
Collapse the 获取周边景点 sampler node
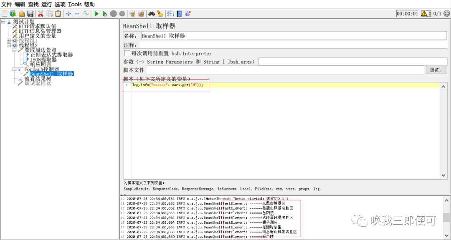point(14,50)
